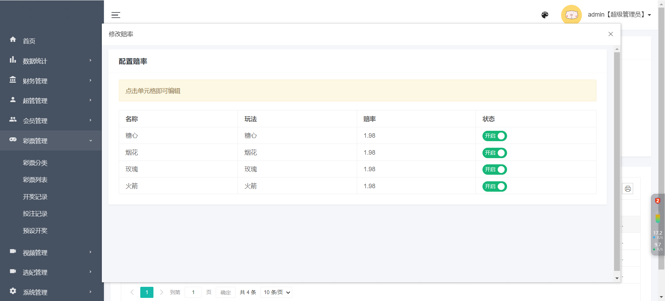
Task: Expand the 会员管理 sidebar menu
Action: click(51, 121)
